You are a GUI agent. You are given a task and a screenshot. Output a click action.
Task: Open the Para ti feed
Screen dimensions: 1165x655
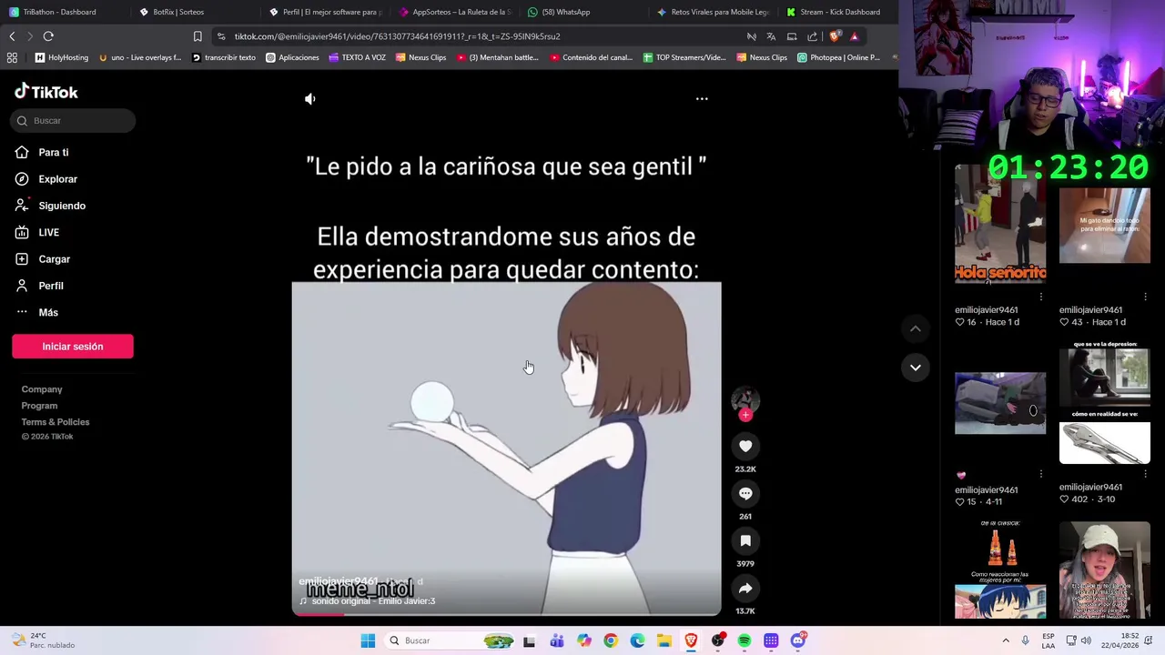coord(53,152)
